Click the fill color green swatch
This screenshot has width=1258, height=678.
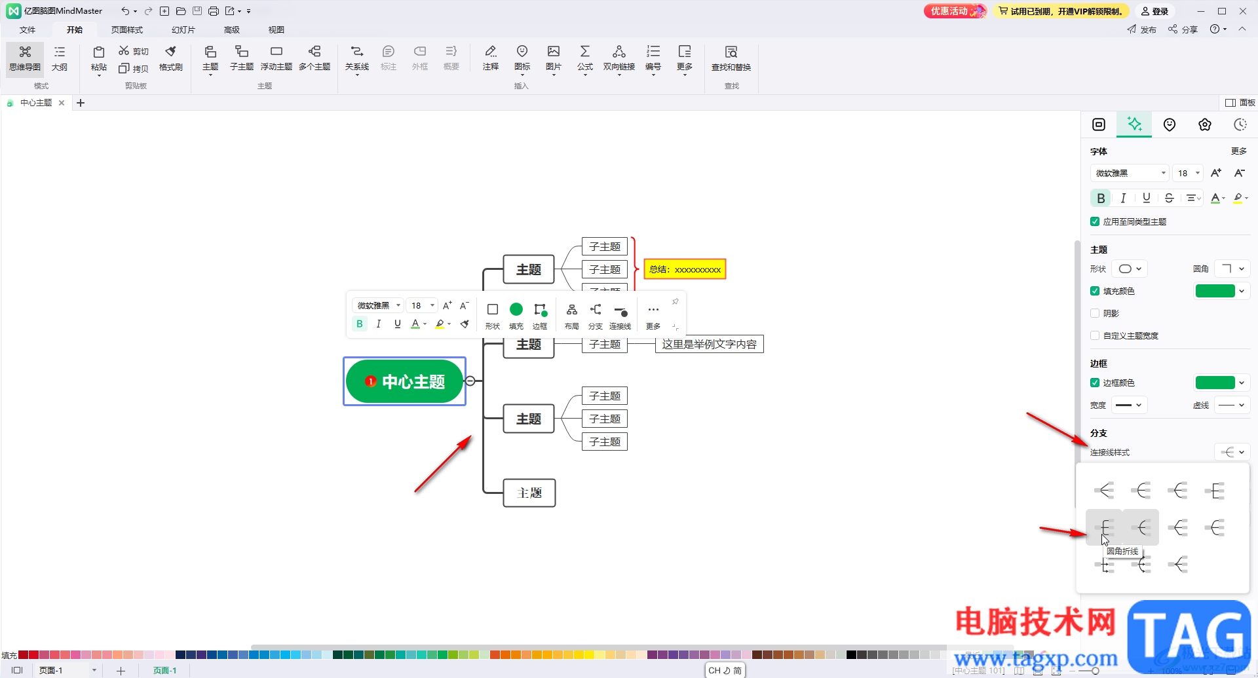(1215, 291)
